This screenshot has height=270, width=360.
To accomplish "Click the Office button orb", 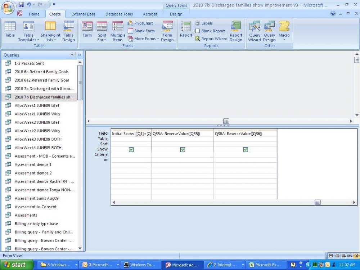I will (x=8, y=8).
